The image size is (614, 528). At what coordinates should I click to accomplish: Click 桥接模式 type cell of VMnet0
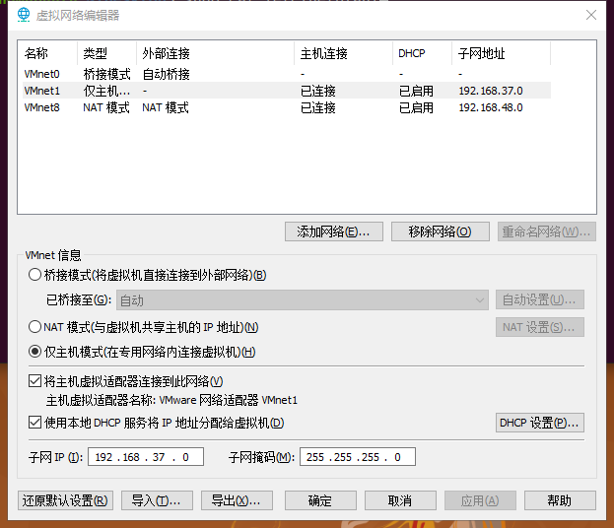106,74
